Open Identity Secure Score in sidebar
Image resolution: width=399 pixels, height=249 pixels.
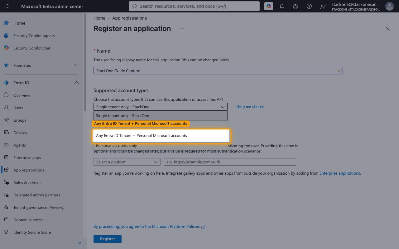(32, 232)
